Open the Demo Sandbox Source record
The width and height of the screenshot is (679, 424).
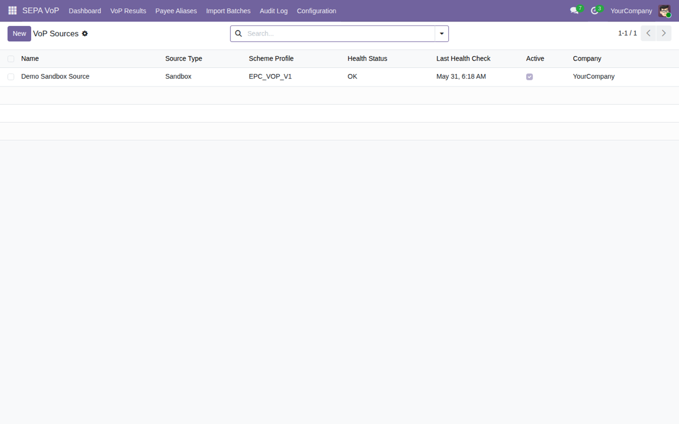pyautogui.click(x=55, y=77)
